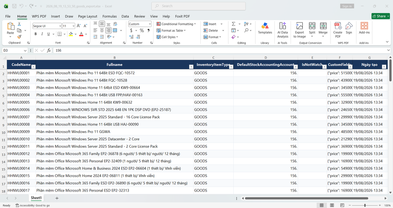
Task: Click the Cut scissors icon
Action: [19, 24]
